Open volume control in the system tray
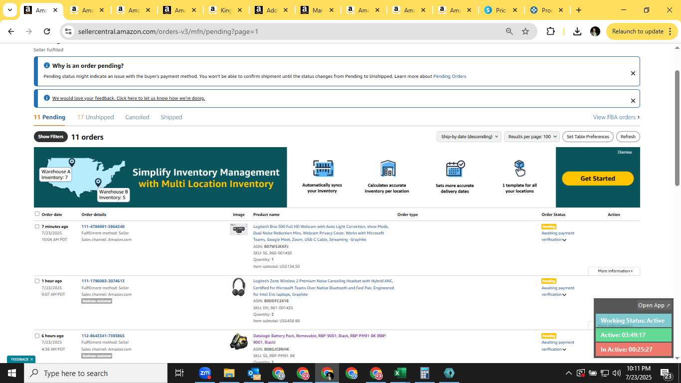Image resolution: width=681 pixels, height=383 pixels. coord(617,373)
